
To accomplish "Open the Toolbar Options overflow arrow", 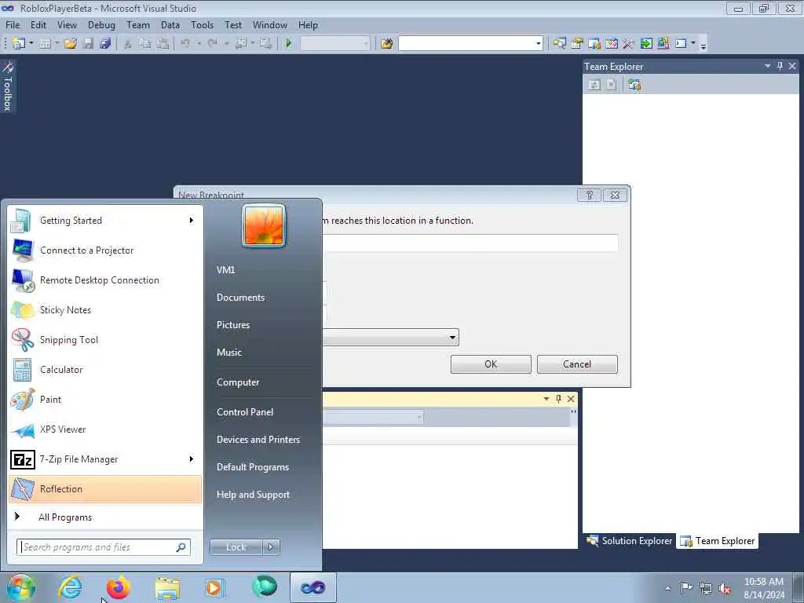I will (x=703, y=46).
